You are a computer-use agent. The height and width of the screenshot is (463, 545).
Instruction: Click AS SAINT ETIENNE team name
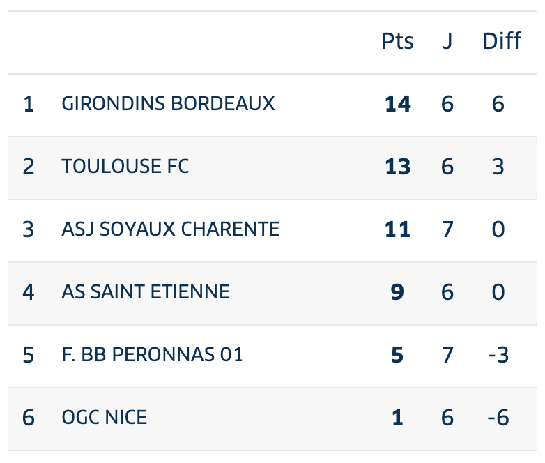[x=146, y=292]
